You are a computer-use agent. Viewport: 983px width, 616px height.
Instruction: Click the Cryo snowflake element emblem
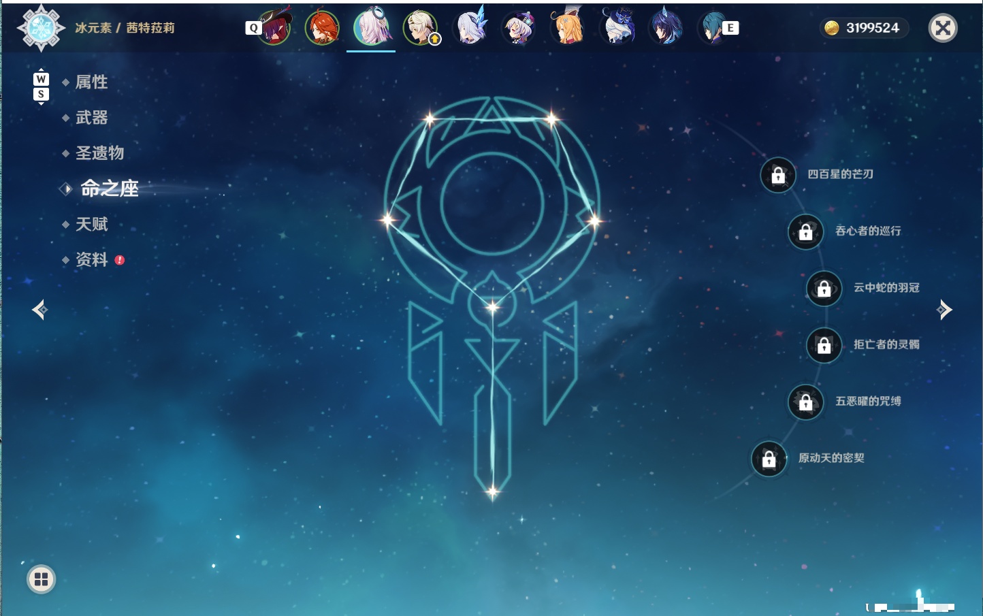tap(41, 28)
